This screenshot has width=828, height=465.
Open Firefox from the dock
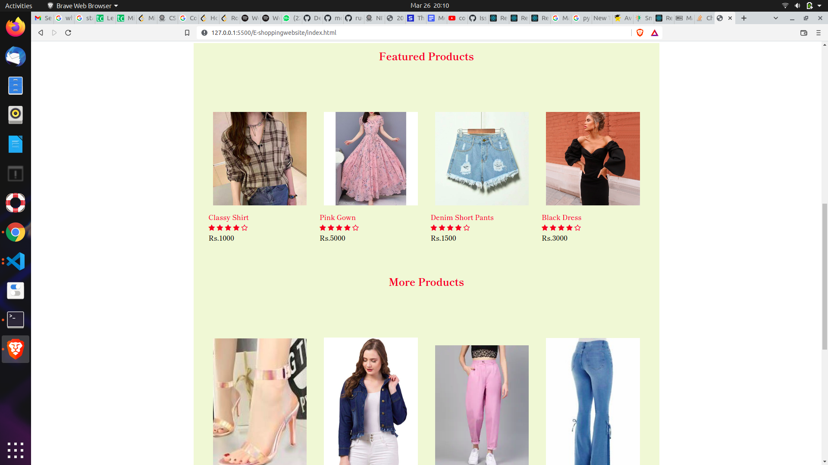[16, 27]
